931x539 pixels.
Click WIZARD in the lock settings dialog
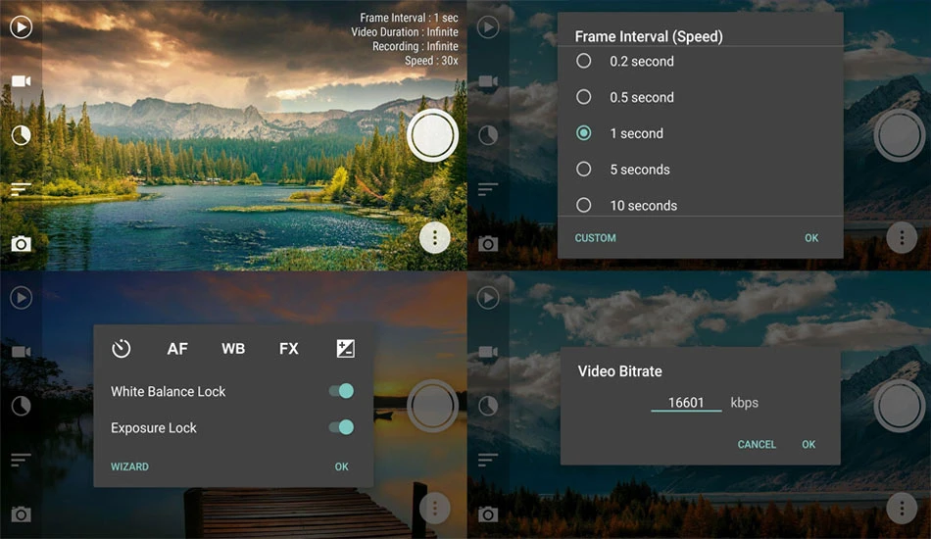[129, 466]
